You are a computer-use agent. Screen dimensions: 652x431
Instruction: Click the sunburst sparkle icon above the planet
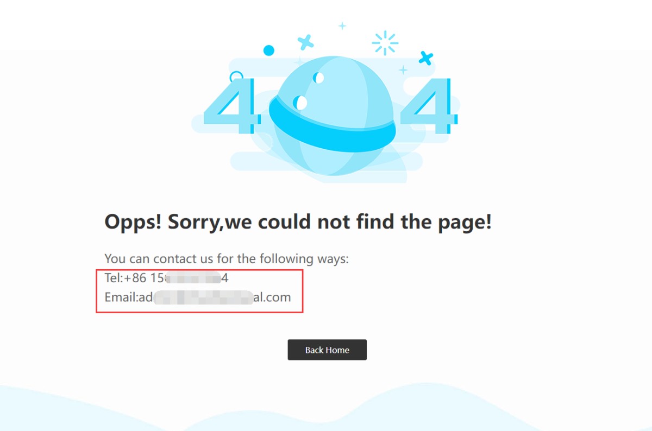point(385,42)
